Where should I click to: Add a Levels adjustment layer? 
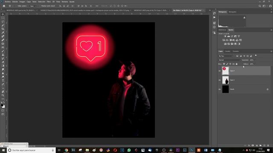pyautogui.click(x=229, y=36)
